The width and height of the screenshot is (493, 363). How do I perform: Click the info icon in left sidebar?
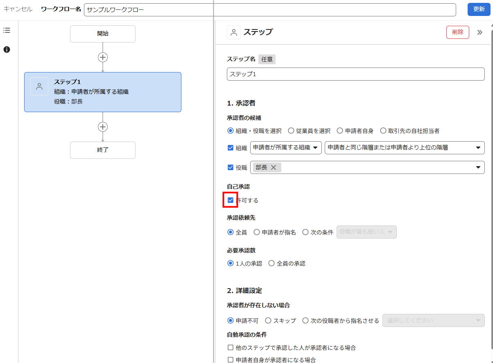click(x=7, y=50)
